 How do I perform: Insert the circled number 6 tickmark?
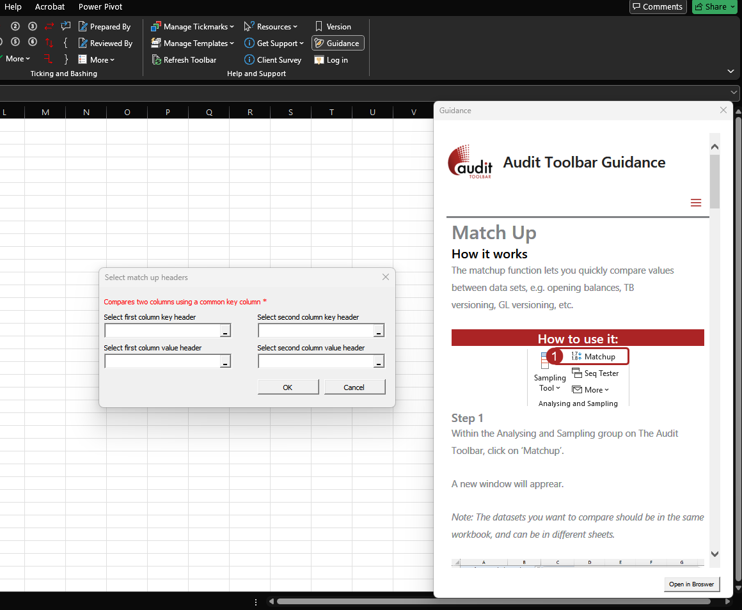point(33,42)
